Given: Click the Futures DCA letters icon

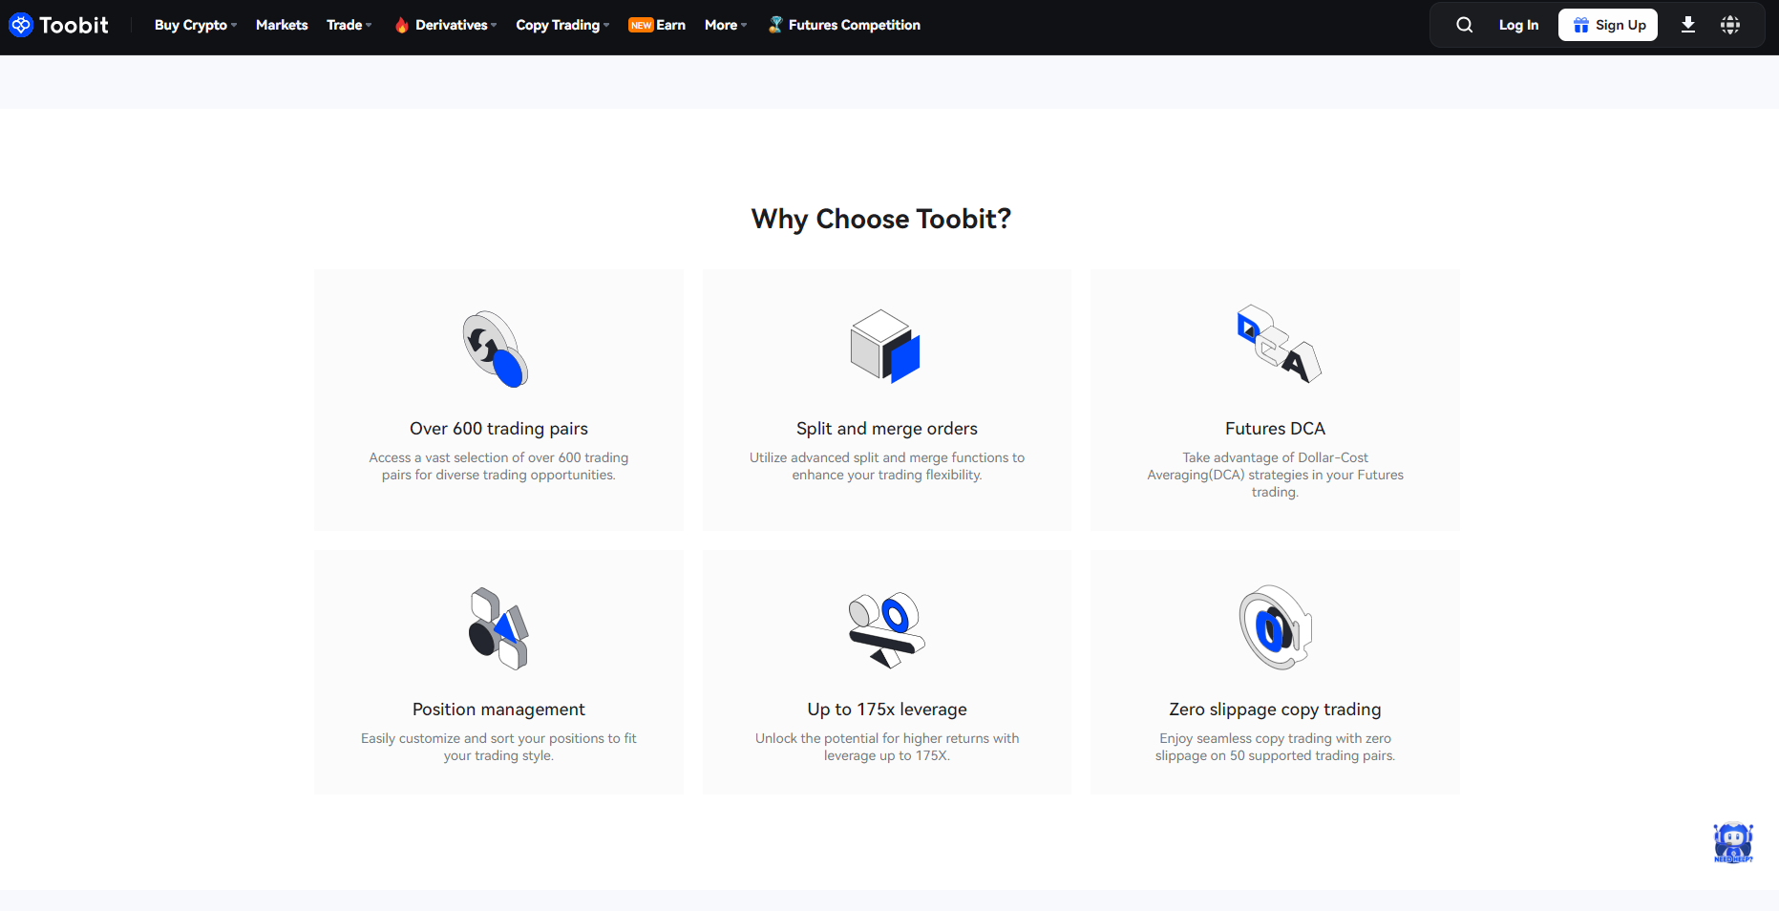Looking at the screenshot, I should [x=1279, y=344].
